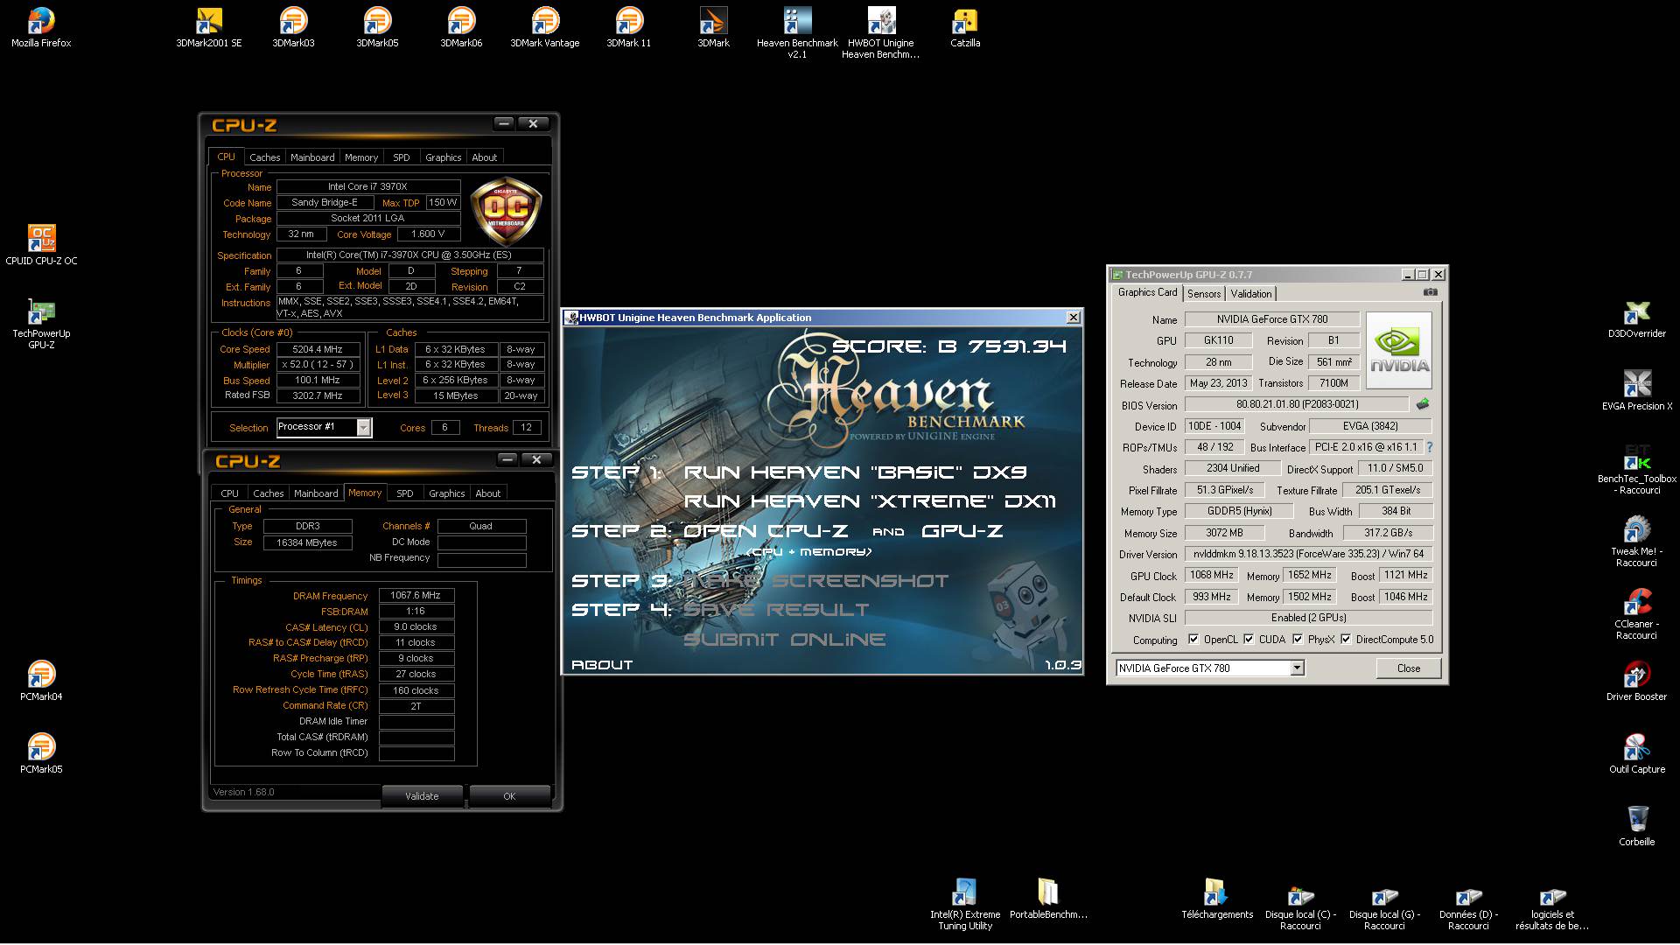Click OK button in CPU-Z
1680x945 pixels.
pos(509,796)
